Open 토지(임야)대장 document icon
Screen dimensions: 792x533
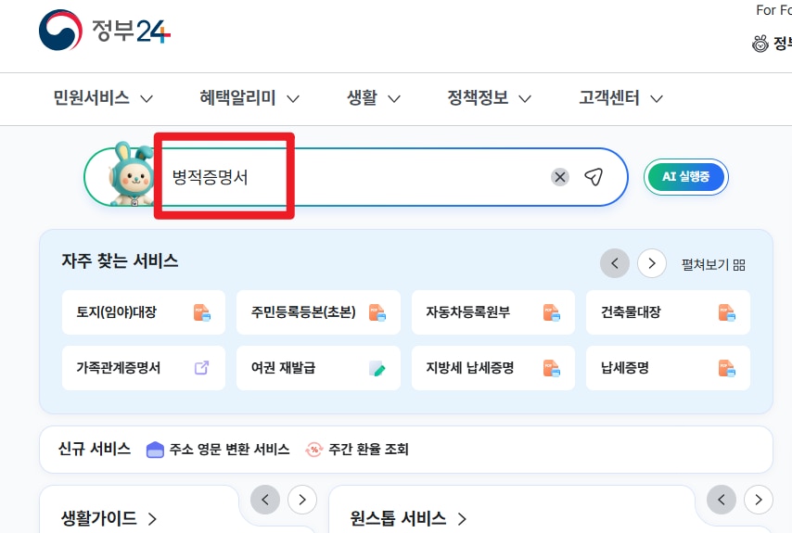pos(202,313)
